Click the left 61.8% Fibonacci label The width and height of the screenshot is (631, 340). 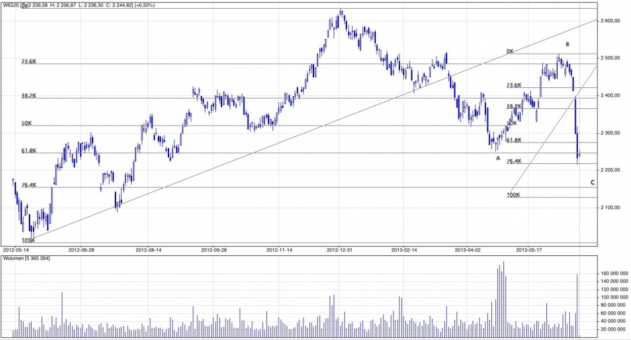pyautogui.click(x=28, y=151)
